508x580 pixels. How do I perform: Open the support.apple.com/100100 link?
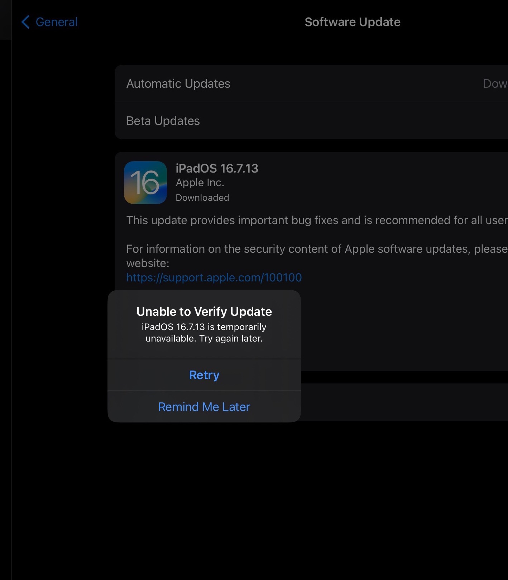[214, 277]
